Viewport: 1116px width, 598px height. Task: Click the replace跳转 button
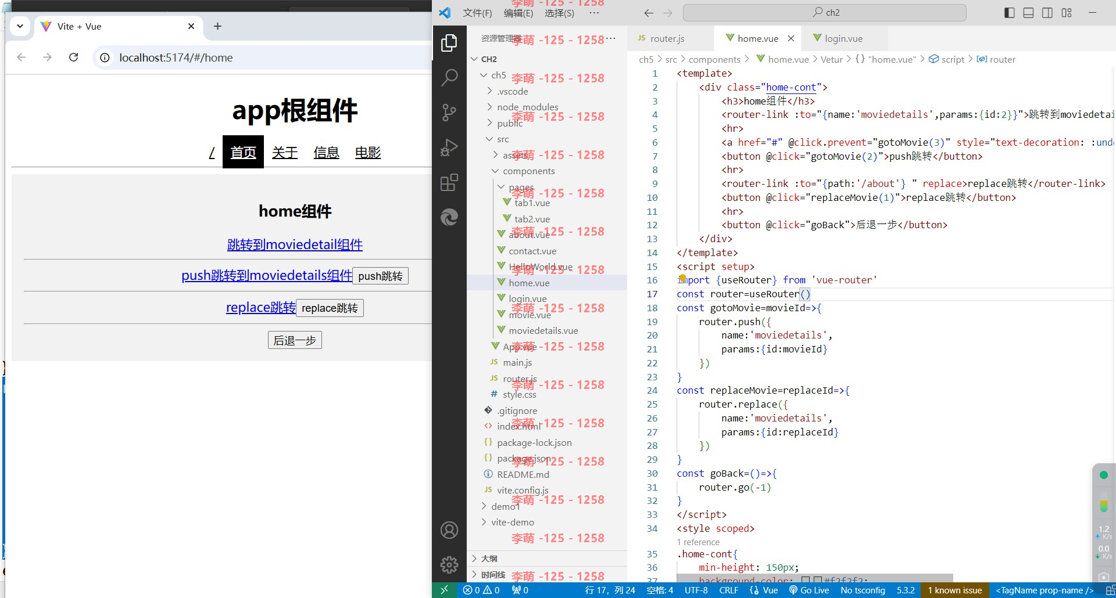coord(330,308)
